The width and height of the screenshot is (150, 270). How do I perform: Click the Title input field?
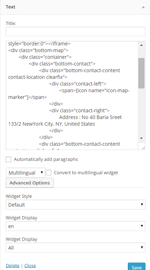tap(76, 32)
